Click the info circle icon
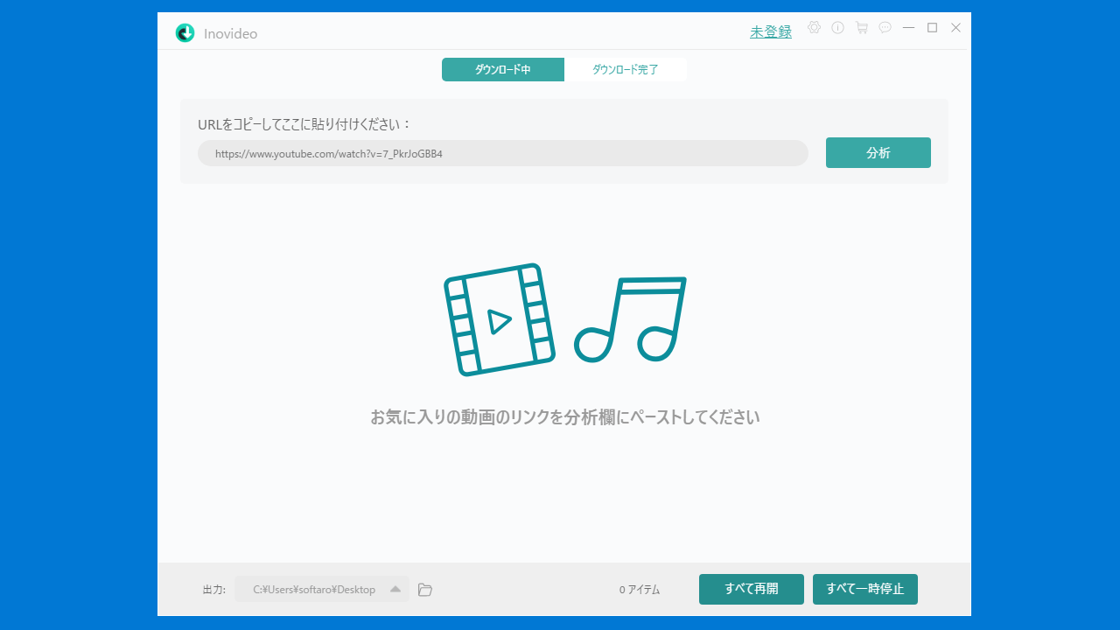 (837, 28)
